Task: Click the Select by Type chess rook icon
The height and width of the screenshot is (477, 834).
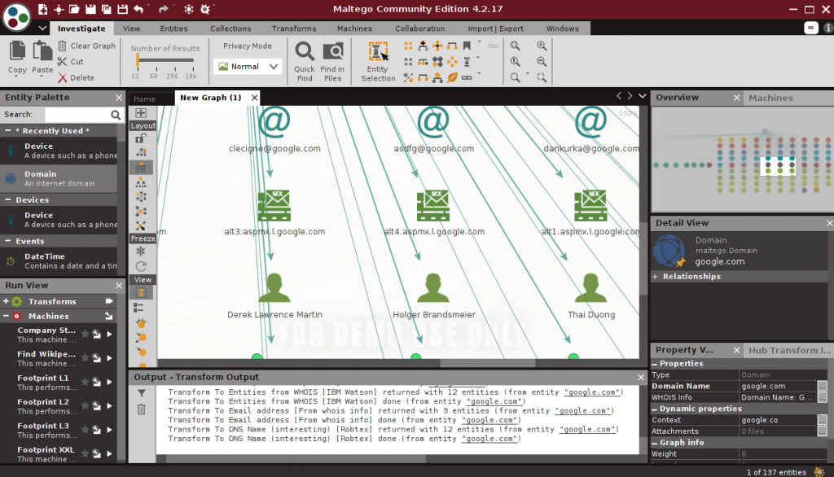Action: click(467, 62)
